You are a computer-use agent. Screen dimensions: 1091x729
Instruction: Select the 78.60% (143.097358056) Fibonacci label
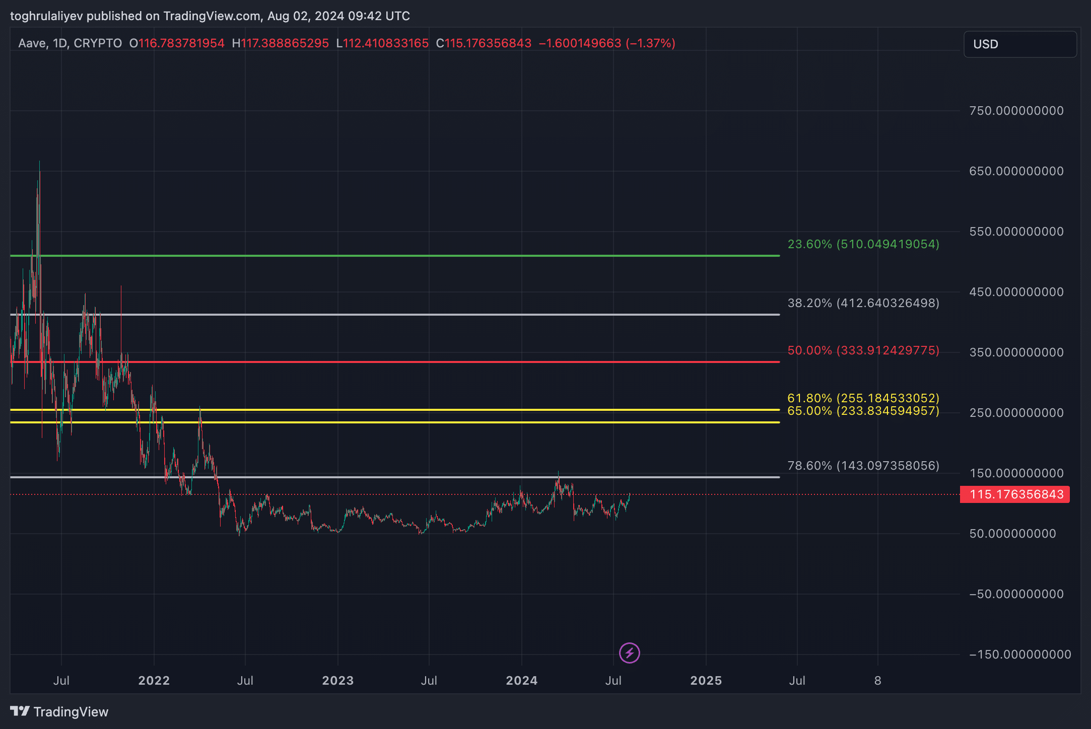click(863, 466)
